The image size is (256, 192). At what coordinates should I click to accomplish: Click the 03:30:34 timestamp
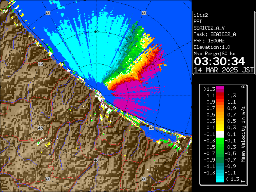point(220,61)
